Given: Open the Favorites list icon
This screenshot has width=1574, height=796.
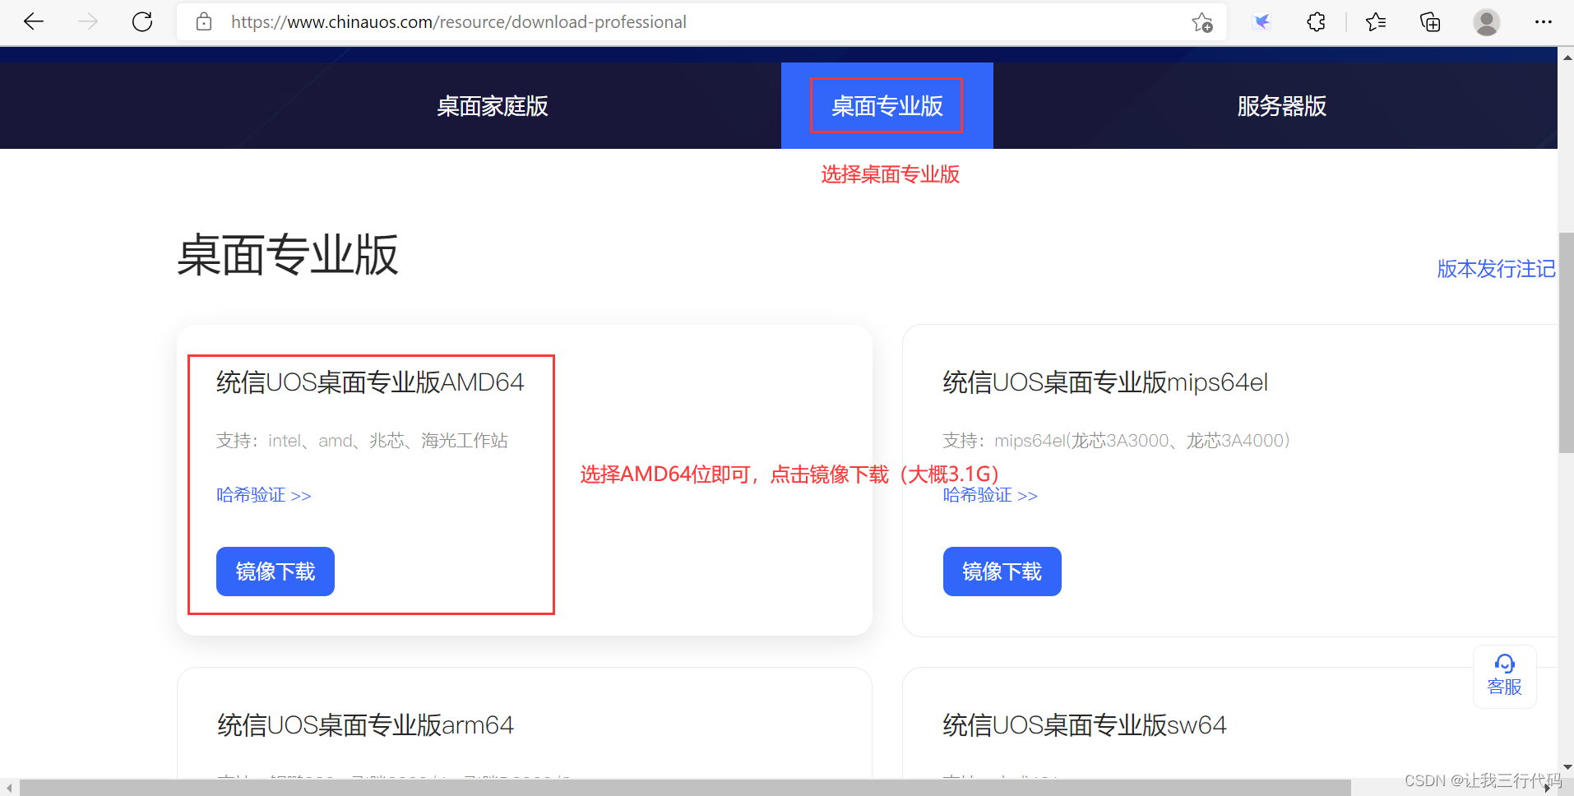Looking at the screenshot, I should [x=1376, y=22].
